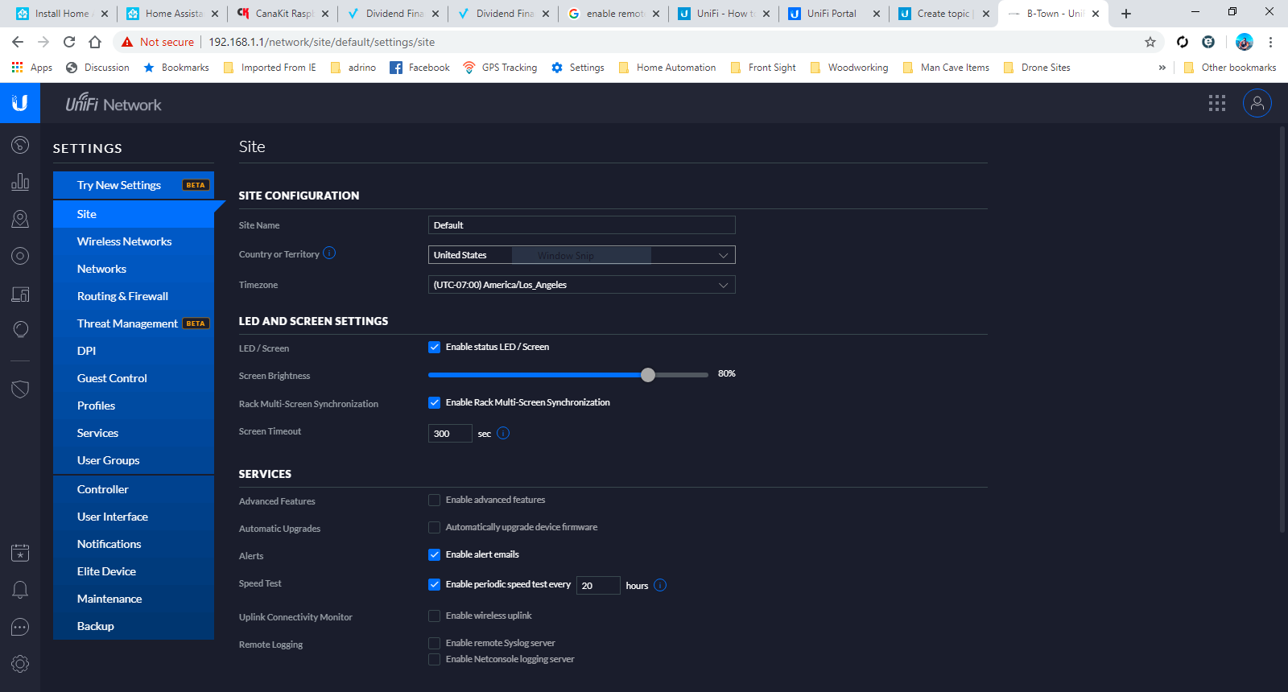Click the Alerts bell icon
Image resolution: width=1288 pixels, height=692 pixels.
click(x=20, y=590)
